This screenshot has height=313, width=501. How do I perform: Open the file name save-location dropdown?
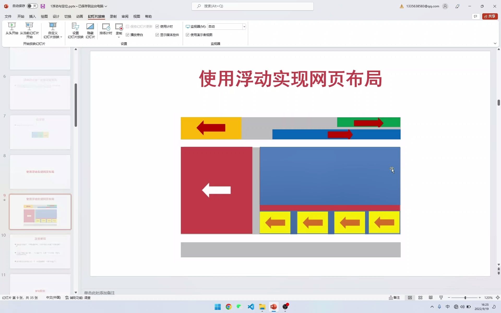tap(106, 6)
